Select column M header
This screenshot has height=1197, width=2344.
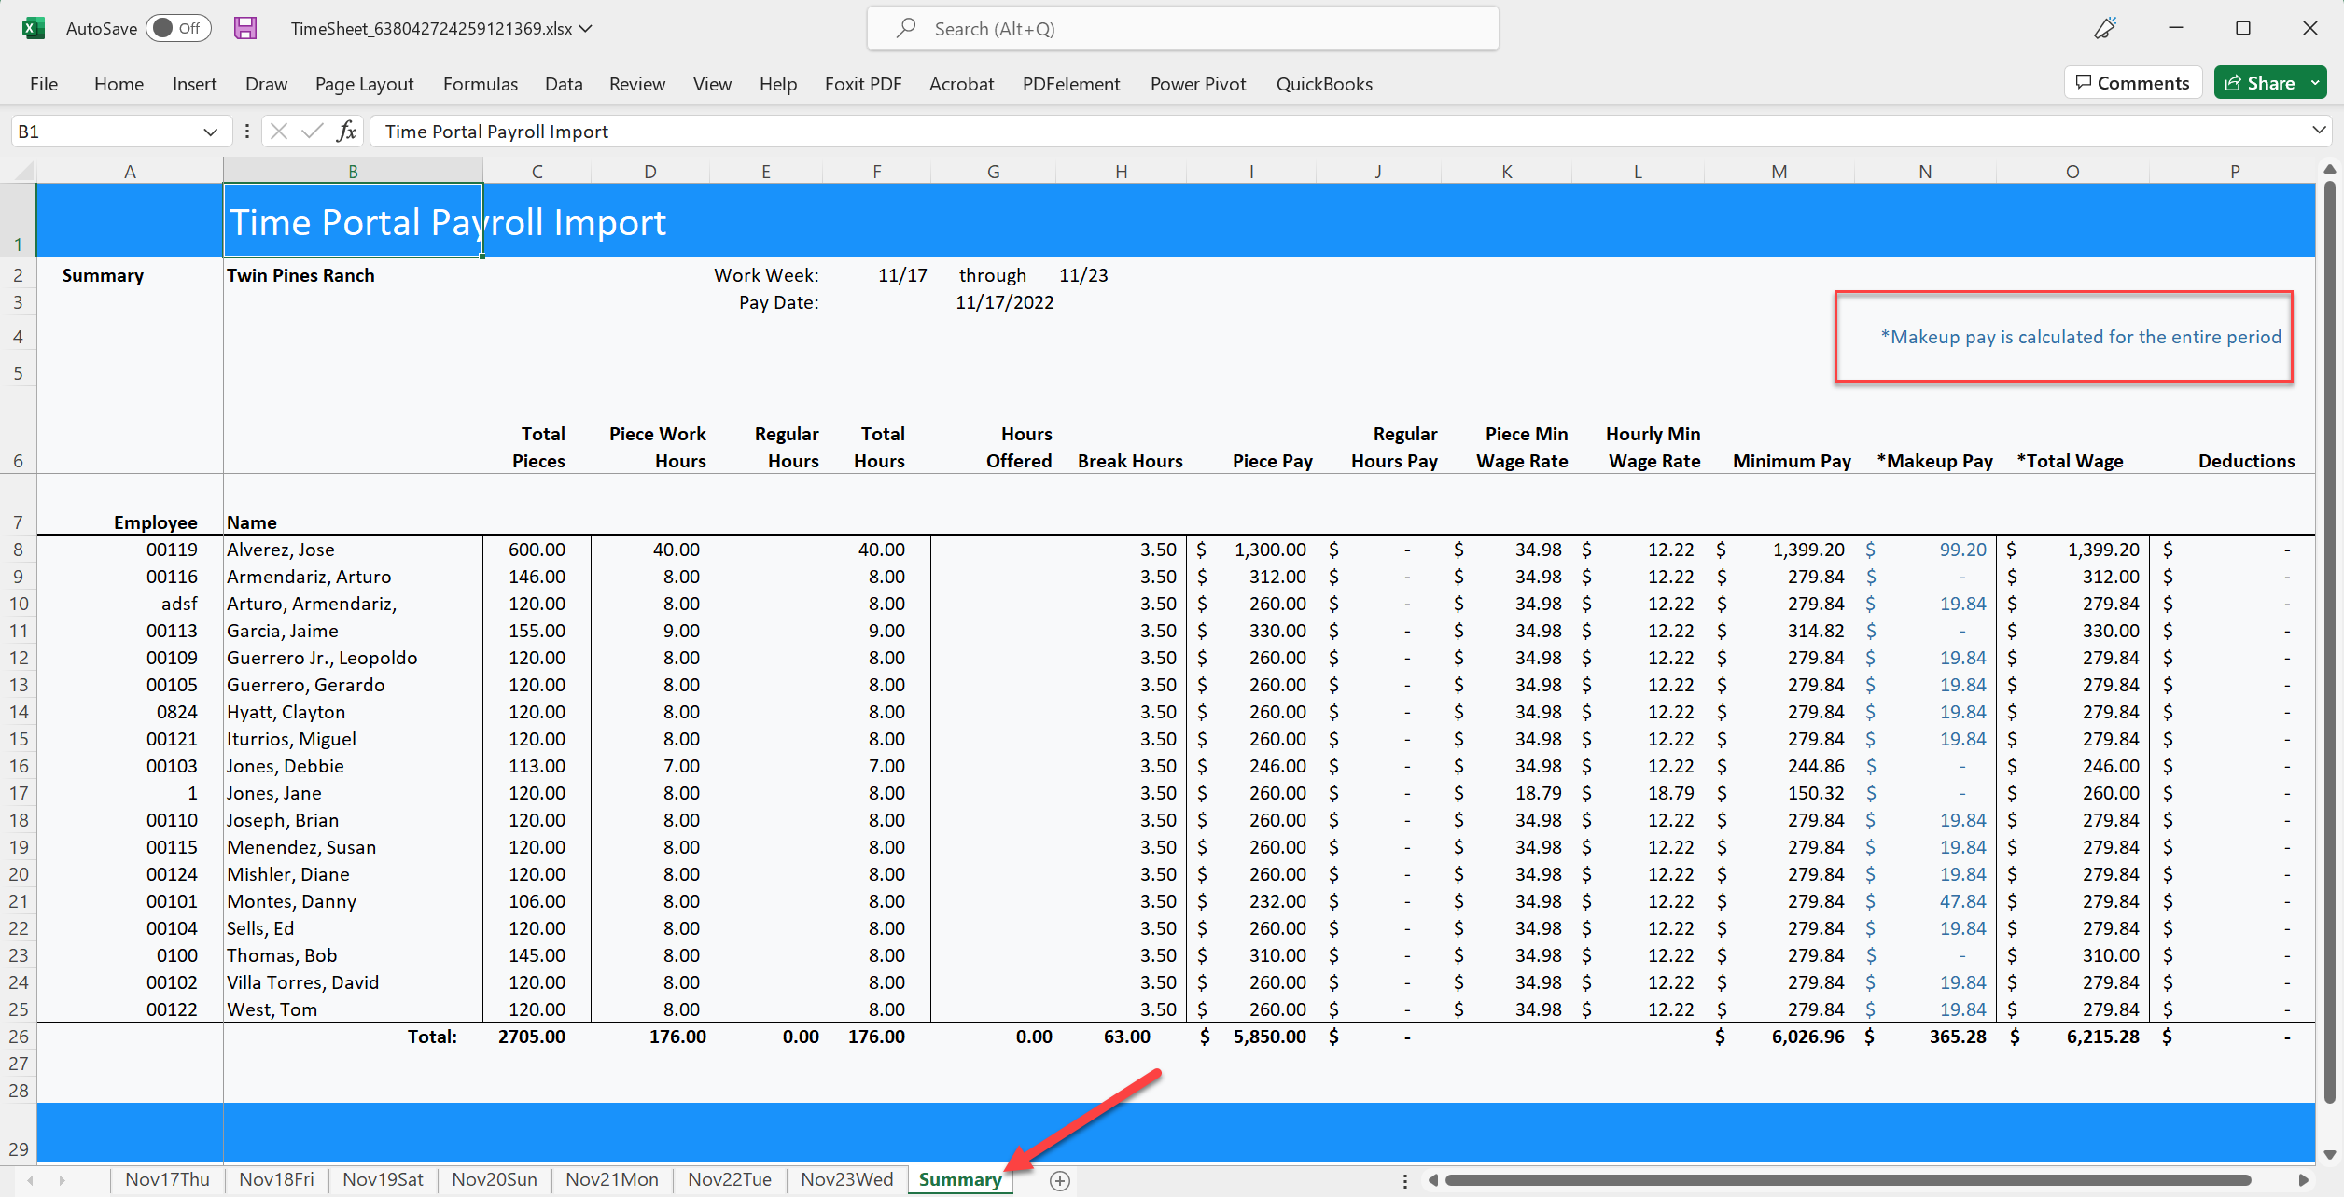[x=1779, y=172]
